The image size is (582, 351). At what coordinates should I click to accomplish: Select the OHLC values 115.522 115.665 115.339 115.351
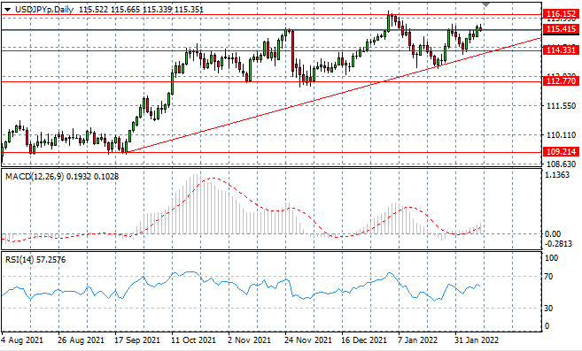(x=141, y=10)
